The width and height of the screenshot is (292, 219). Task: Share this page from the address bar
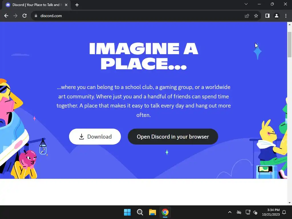pos(247,16)
